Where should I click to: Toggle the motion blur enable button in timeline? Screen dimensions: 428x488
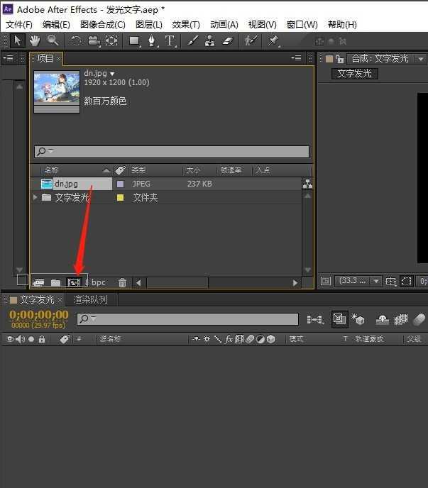coord(419,320)
